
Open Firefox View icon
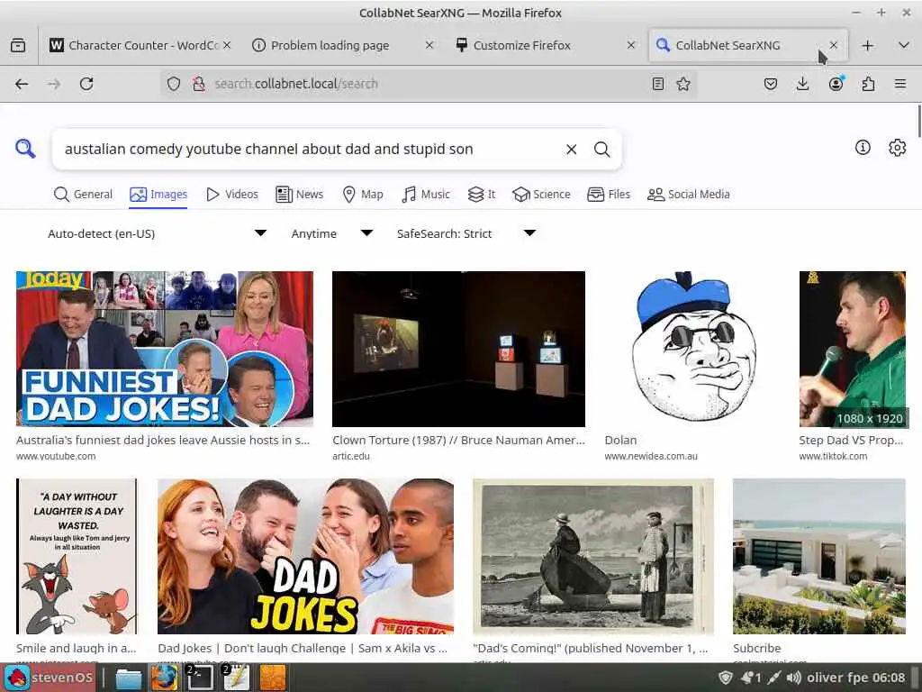coord(18,45)
